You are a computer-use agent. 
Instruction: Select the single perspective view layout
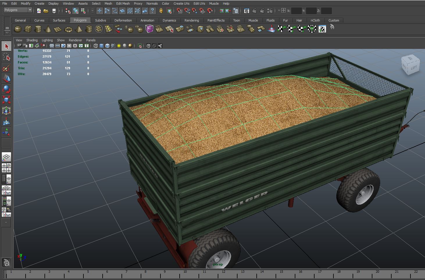pyautogui.click(x=6, y=157)
